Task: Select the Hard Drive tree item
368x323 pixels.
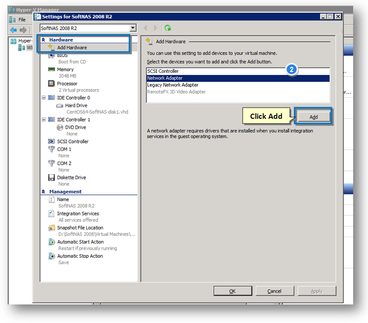Action: point(76,105)
